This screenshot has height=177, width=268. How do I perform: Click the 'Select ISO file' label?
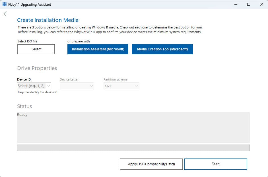click(27, 41)
